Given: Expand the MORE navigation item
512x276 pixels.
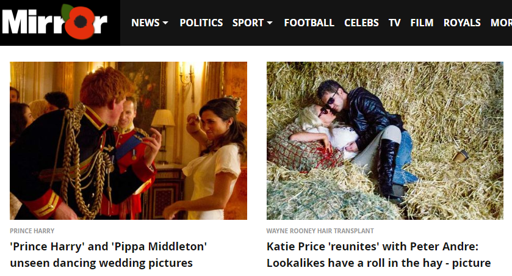Looking at the screenshot, I should click(x=501, y=23).
